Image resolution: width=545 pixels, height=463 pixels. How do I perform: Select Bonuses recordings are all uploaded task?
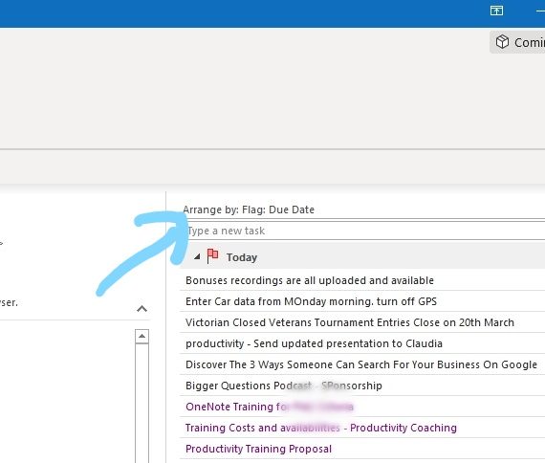tap(362, 280)
